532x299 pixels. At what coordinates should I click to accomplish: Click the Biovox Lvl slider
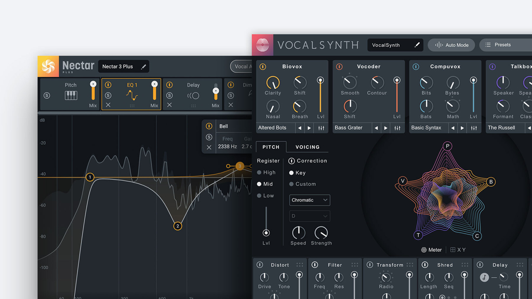pyautogui.click(x=320, y=95)
